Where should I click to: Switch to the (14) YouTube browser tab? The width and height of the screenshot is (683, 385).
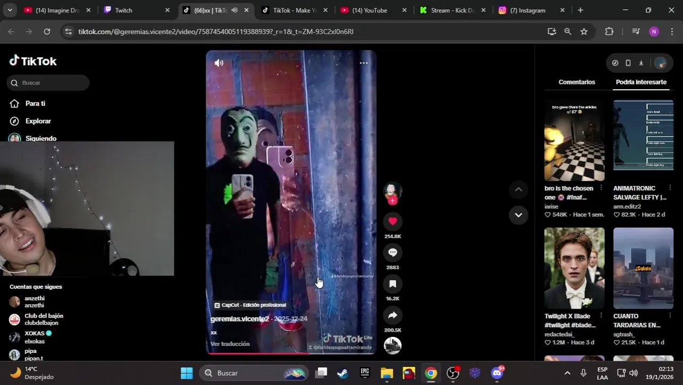pos(373,10)
